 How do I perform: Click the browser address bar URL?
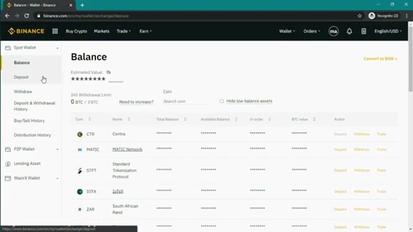coord(86,16)
